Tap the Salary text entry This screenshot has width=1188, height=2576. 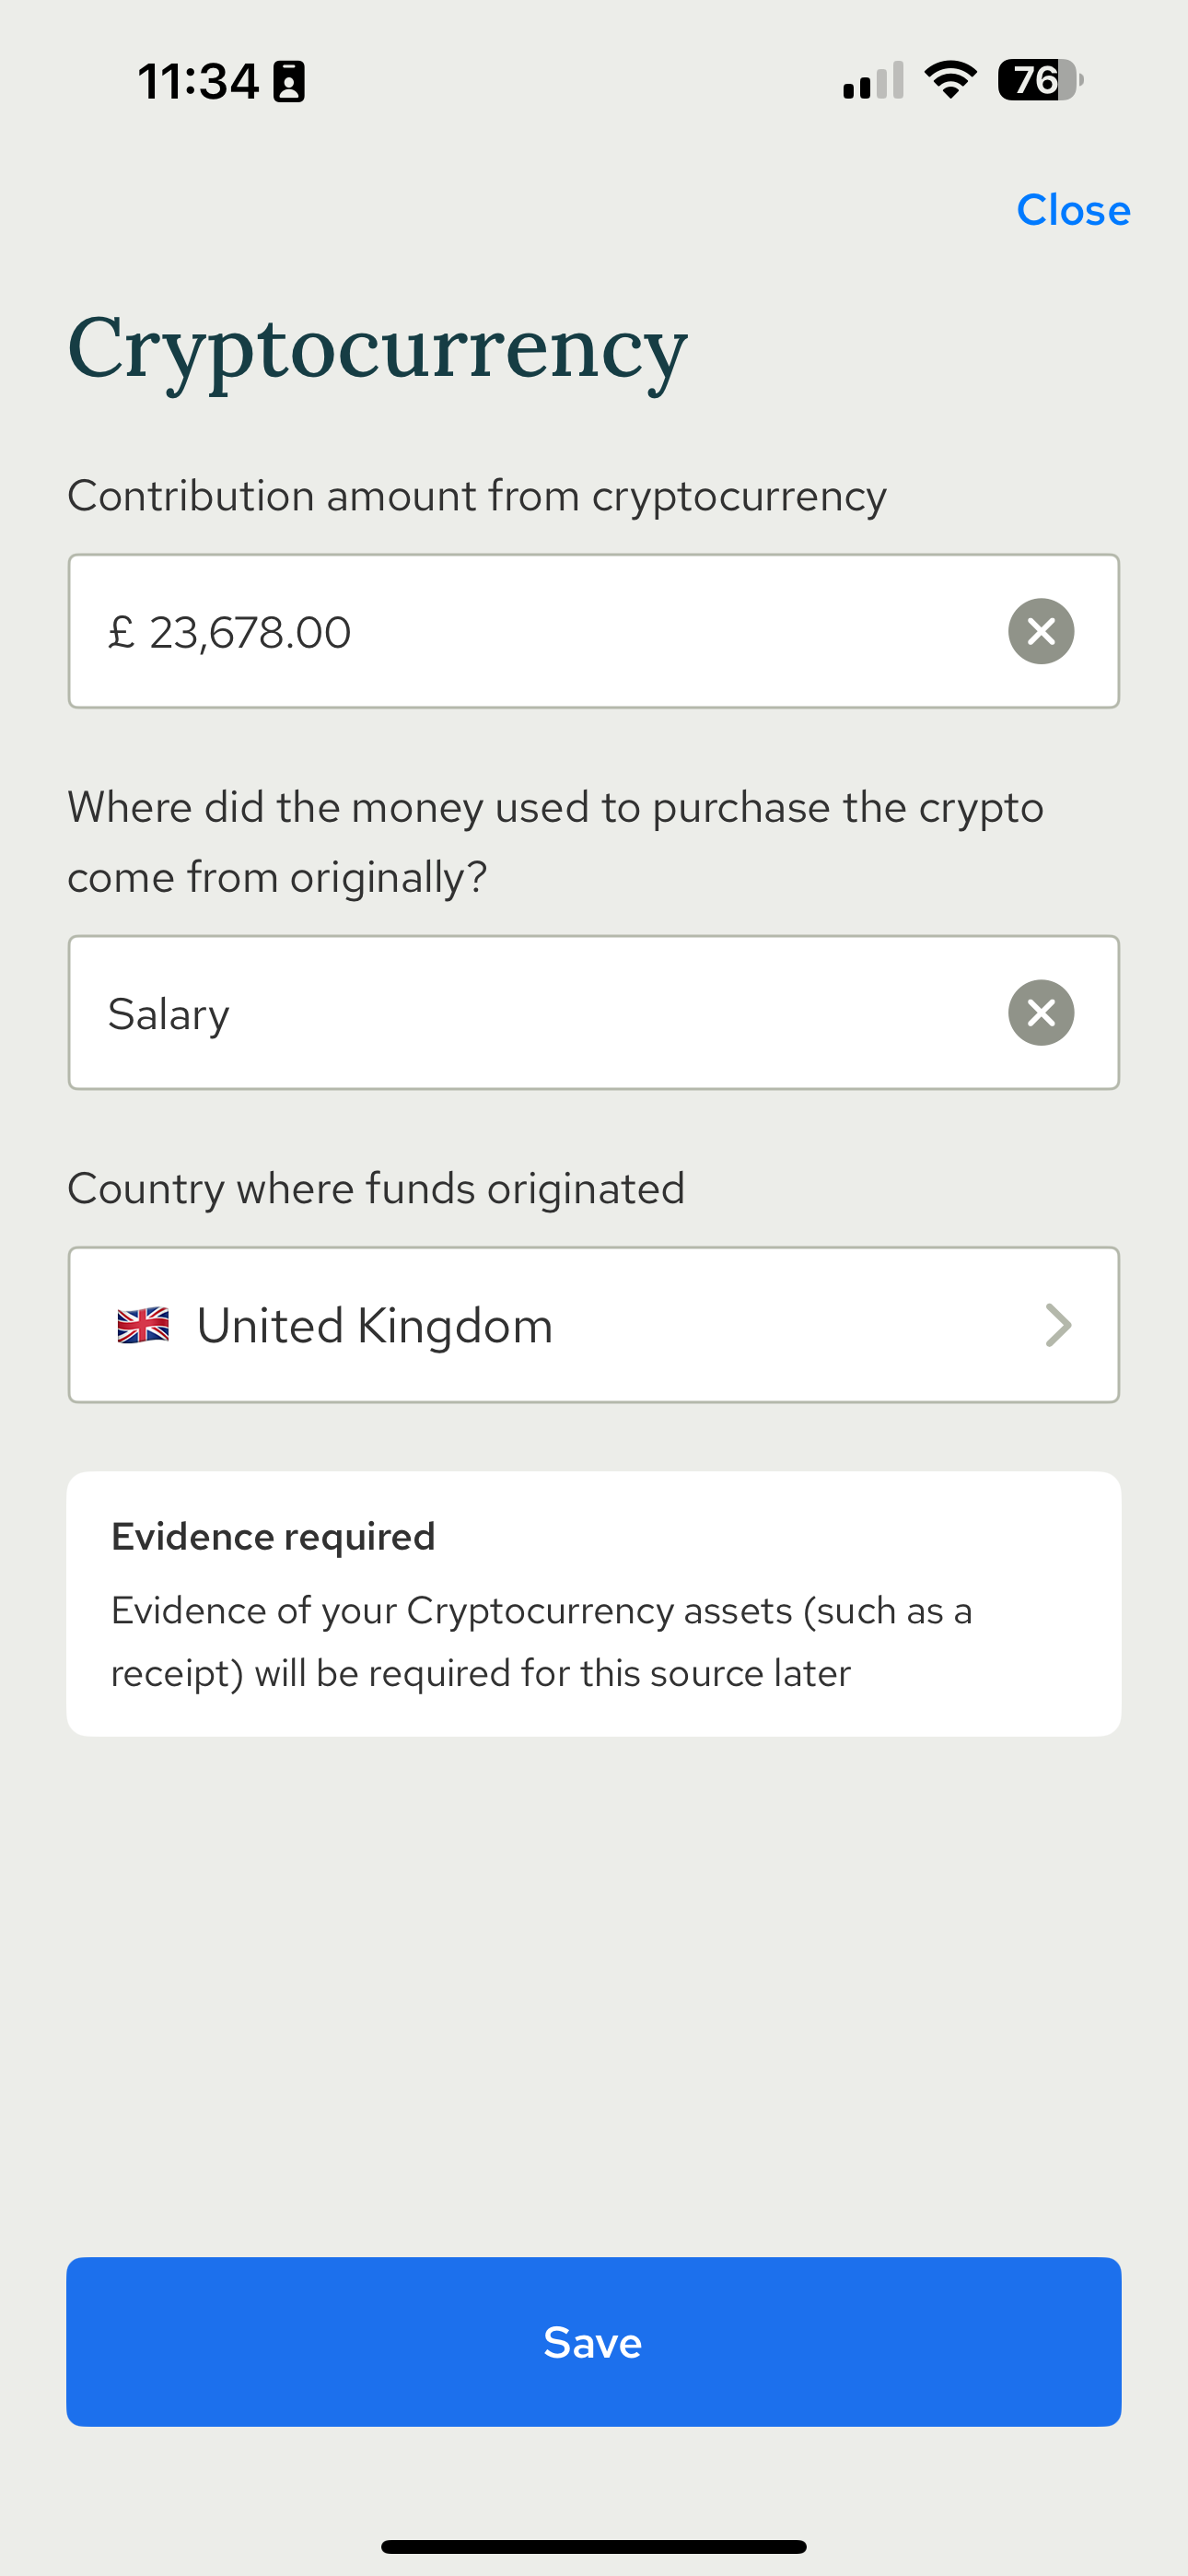pyautogui.click(x=169, y=1014)
